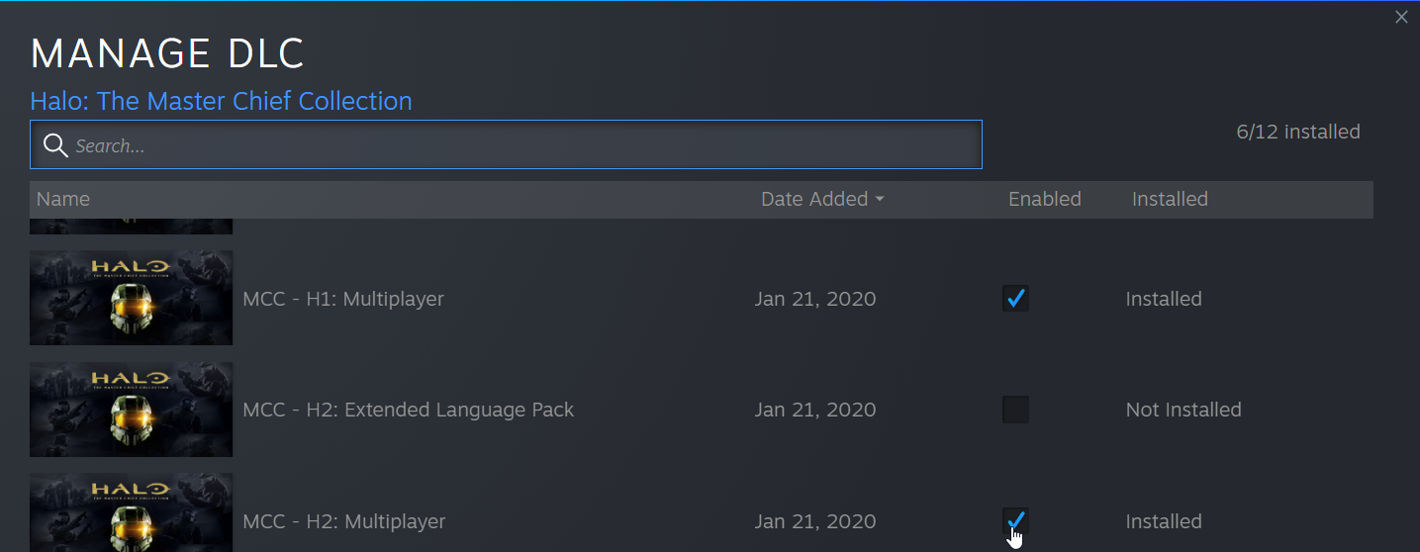Screen dimensions: 1420x552
Task: Close the Manage DLC dialog
Action: point(1401,17)
